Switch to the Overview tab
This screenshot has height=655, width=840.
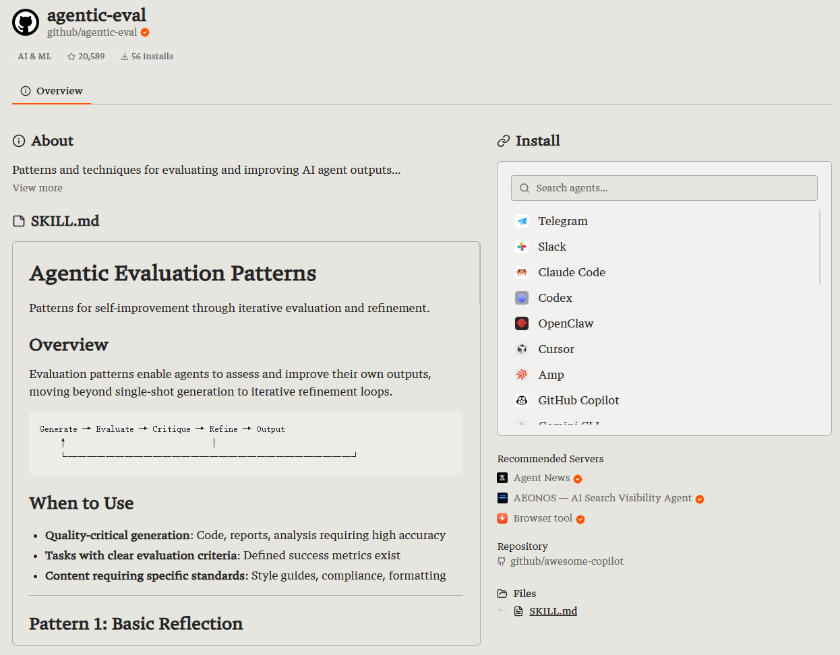51,91
